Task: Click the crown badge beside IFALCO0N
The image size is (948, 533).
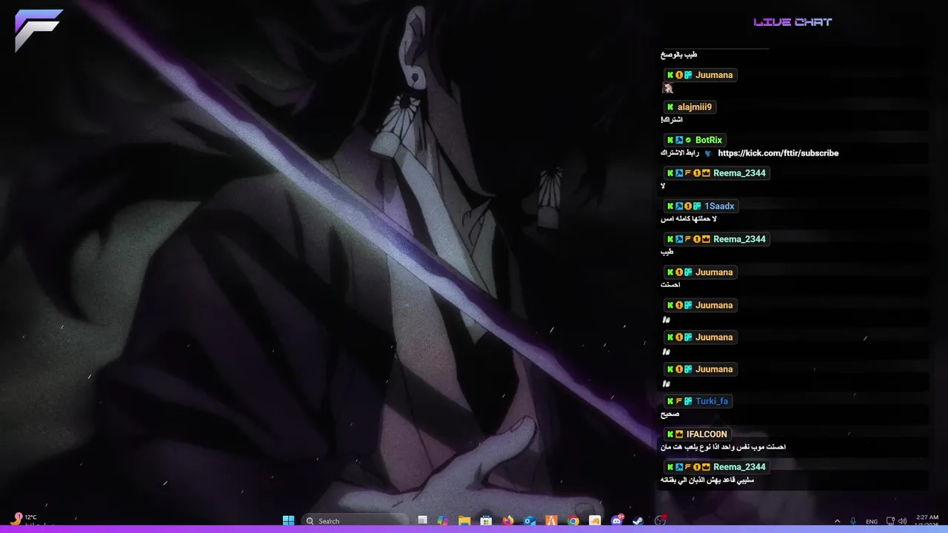Action: [679, 434]
